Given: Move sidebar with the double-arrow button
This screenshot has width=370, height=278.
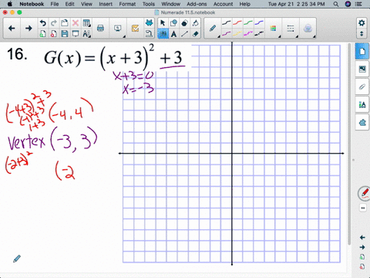Looking at the screenshot, I should point(362,208).
